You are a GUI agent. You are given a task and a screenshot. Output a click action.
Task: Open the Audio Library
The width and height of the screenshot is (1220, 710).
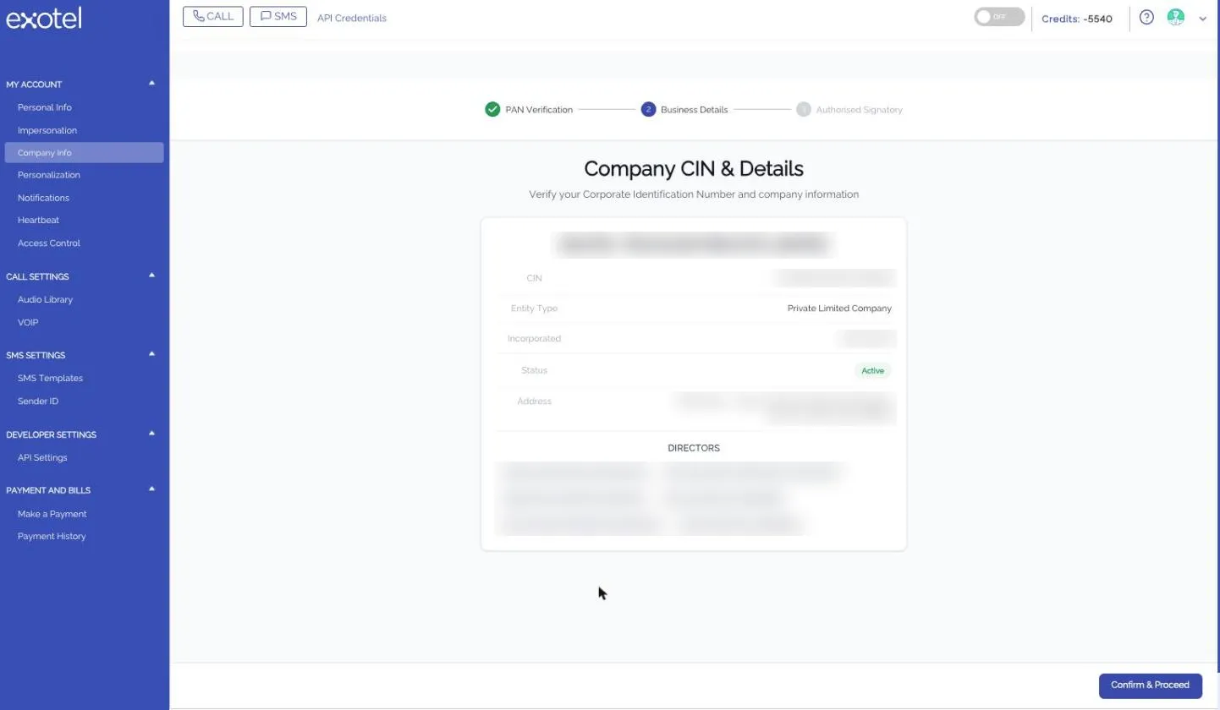(x=45, y=299)
